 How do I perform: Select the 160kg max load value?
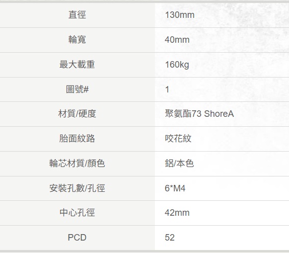177,65
